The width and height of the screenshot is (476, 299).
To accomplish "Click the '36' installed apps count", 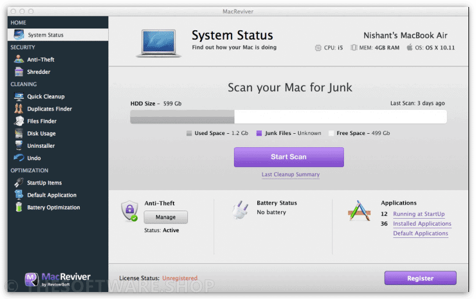I will coord(384,224).
